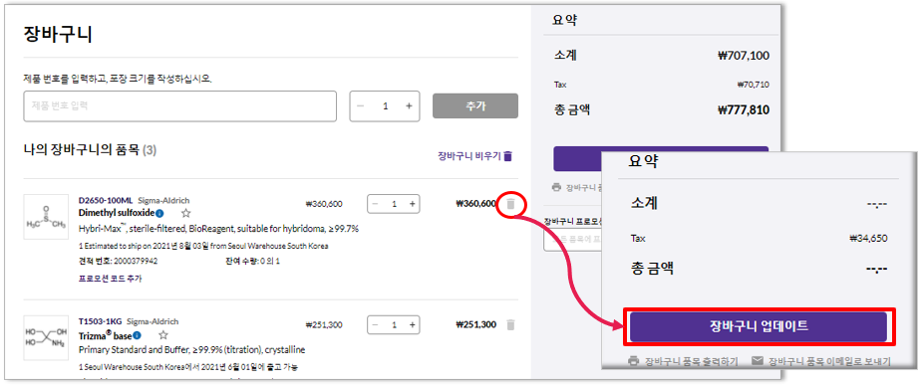Open info icon next to Dimethyl sulfoxide

159,213
